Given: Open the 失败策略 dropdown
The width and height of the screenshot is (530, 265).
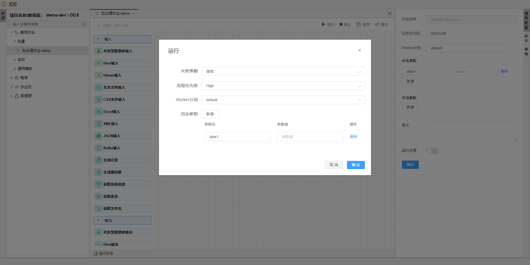Looking at the screenshot, I should coord(283,71).
